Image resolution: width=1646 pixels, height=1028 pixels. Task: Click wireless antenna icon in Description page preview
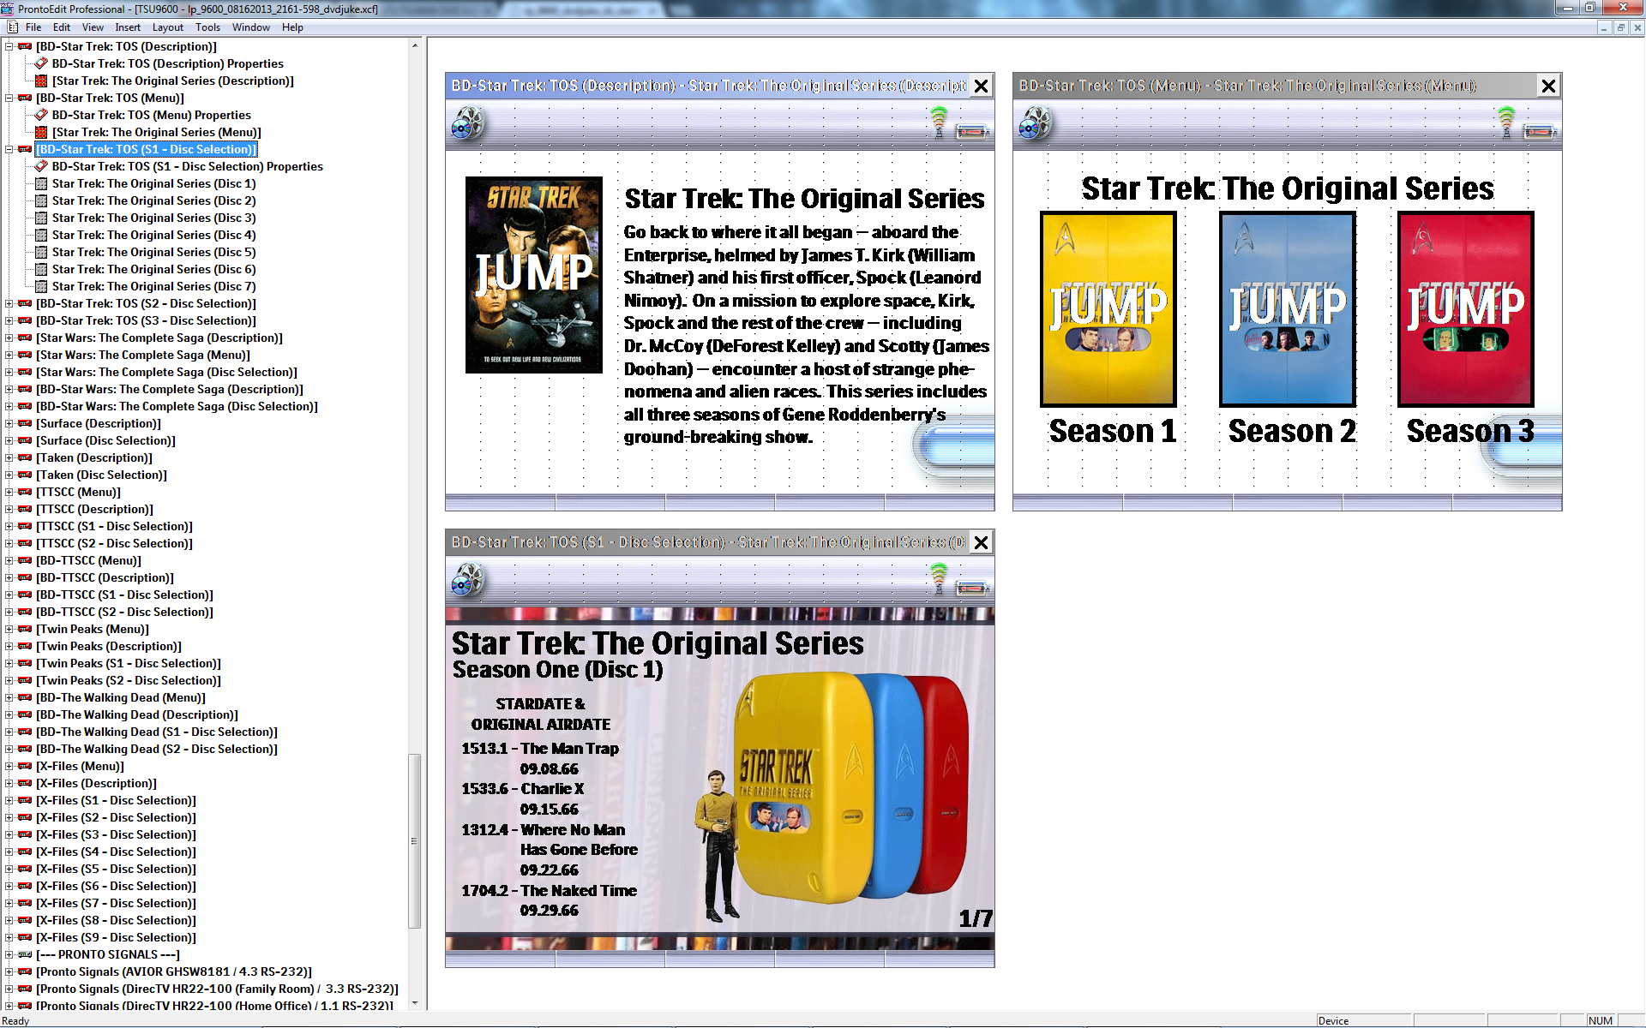pyautogui.click(x=939, y=122)
